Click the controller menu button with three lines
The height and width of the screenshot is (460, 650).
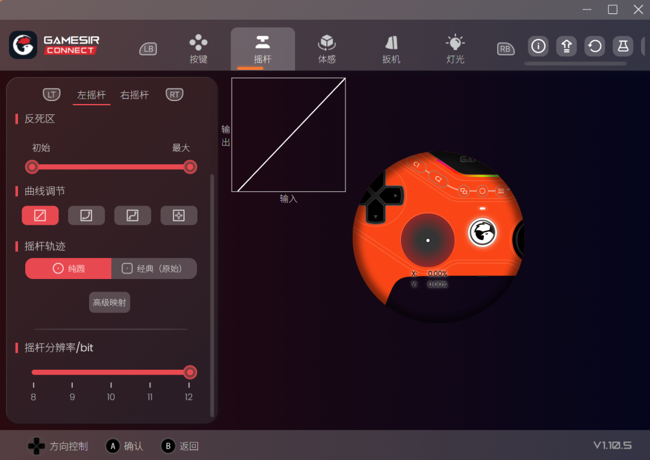pos(501,191)
